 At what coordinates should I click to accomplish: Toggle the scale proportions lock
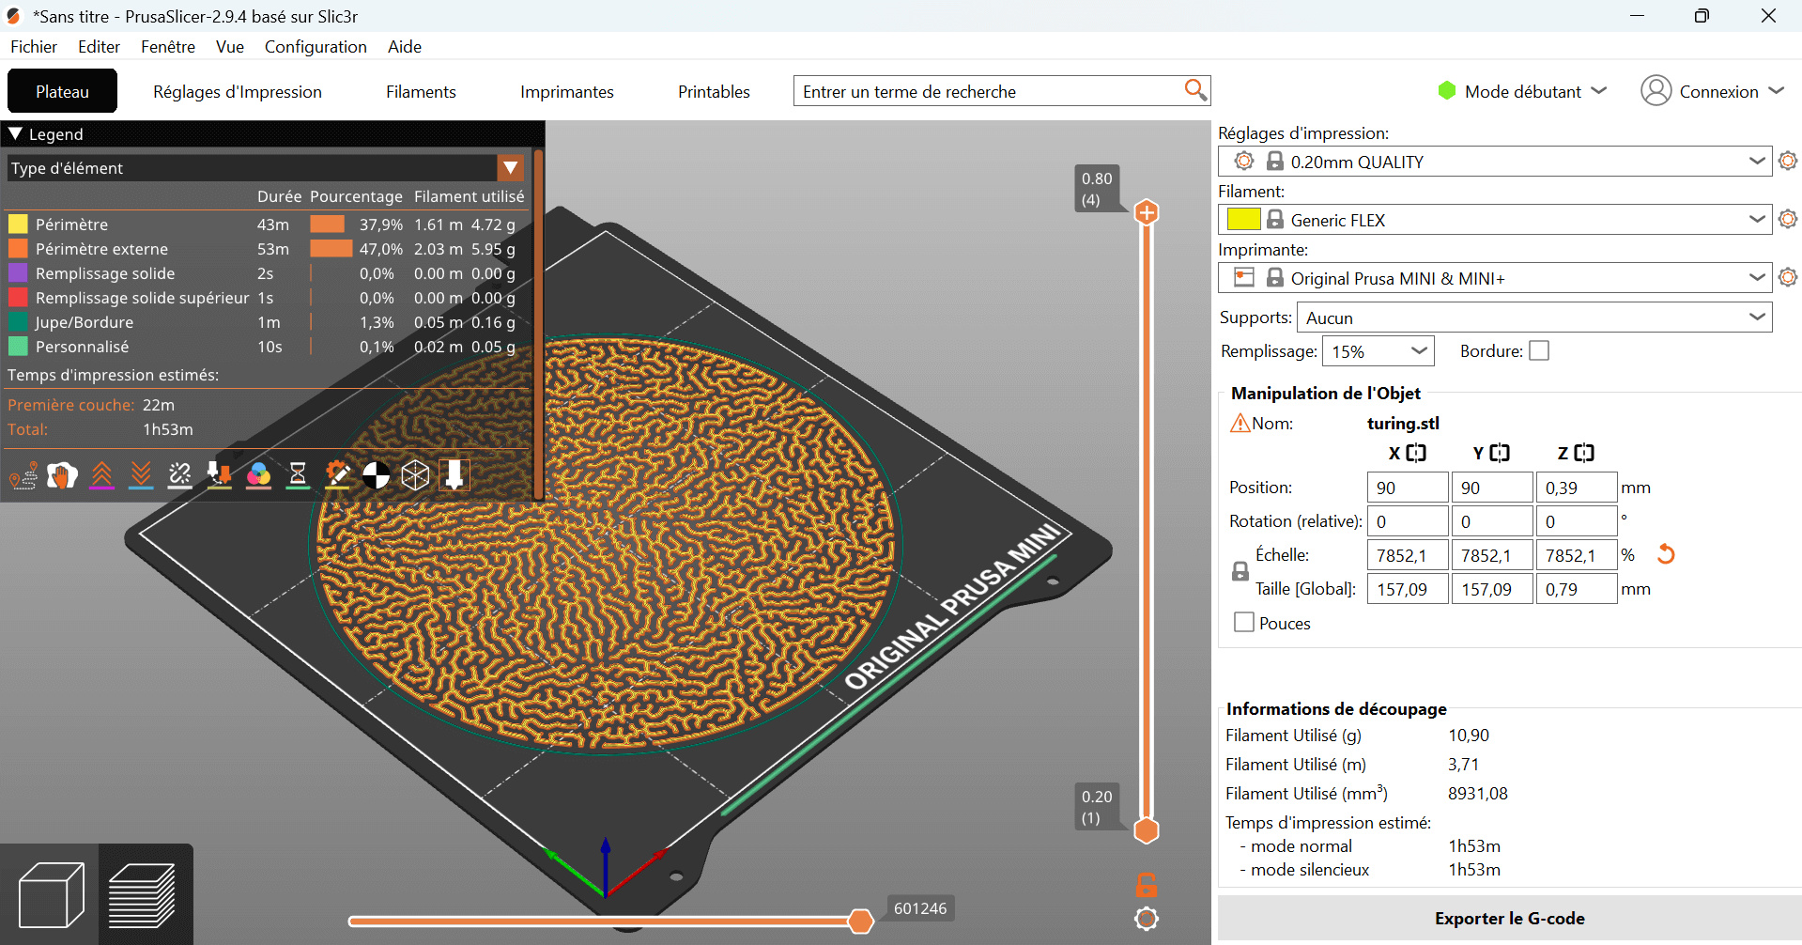click(x=1240, y=571)
